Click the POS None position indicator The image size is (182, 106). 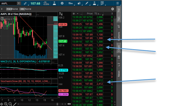[12, 9]
